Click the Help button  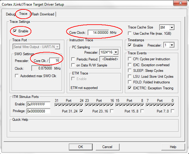click(173, 147)
